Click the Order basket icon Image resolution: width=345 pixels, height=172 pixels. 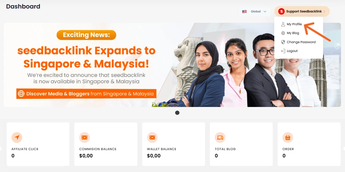pos(288,138)
